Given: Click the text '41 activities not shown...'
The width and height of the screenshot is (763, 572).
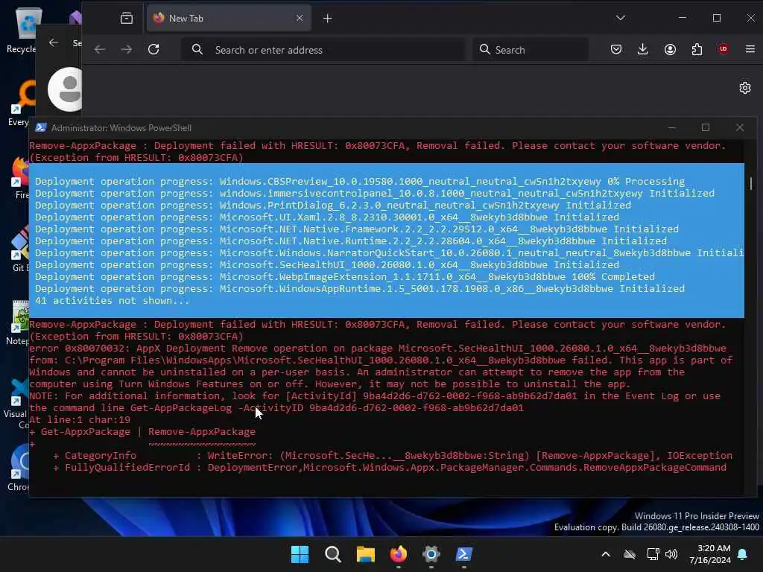Looking at the screenshot, I should pos(112,300).
